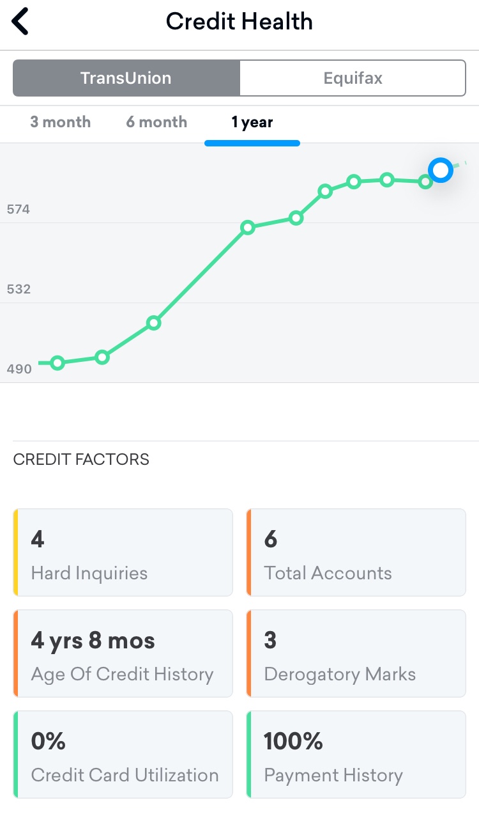This screenshot has width=479, height=821.
Task: Select the TransUnion bureau toggle
Action: (x=126, y=78)
